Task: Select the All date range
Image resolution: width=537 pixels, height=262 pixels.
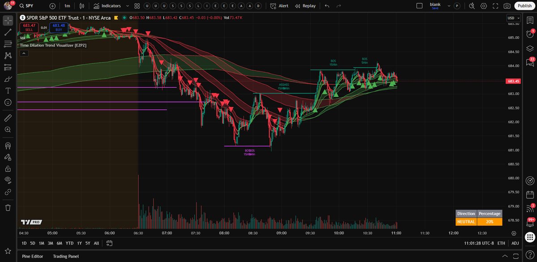Action: 96,243
